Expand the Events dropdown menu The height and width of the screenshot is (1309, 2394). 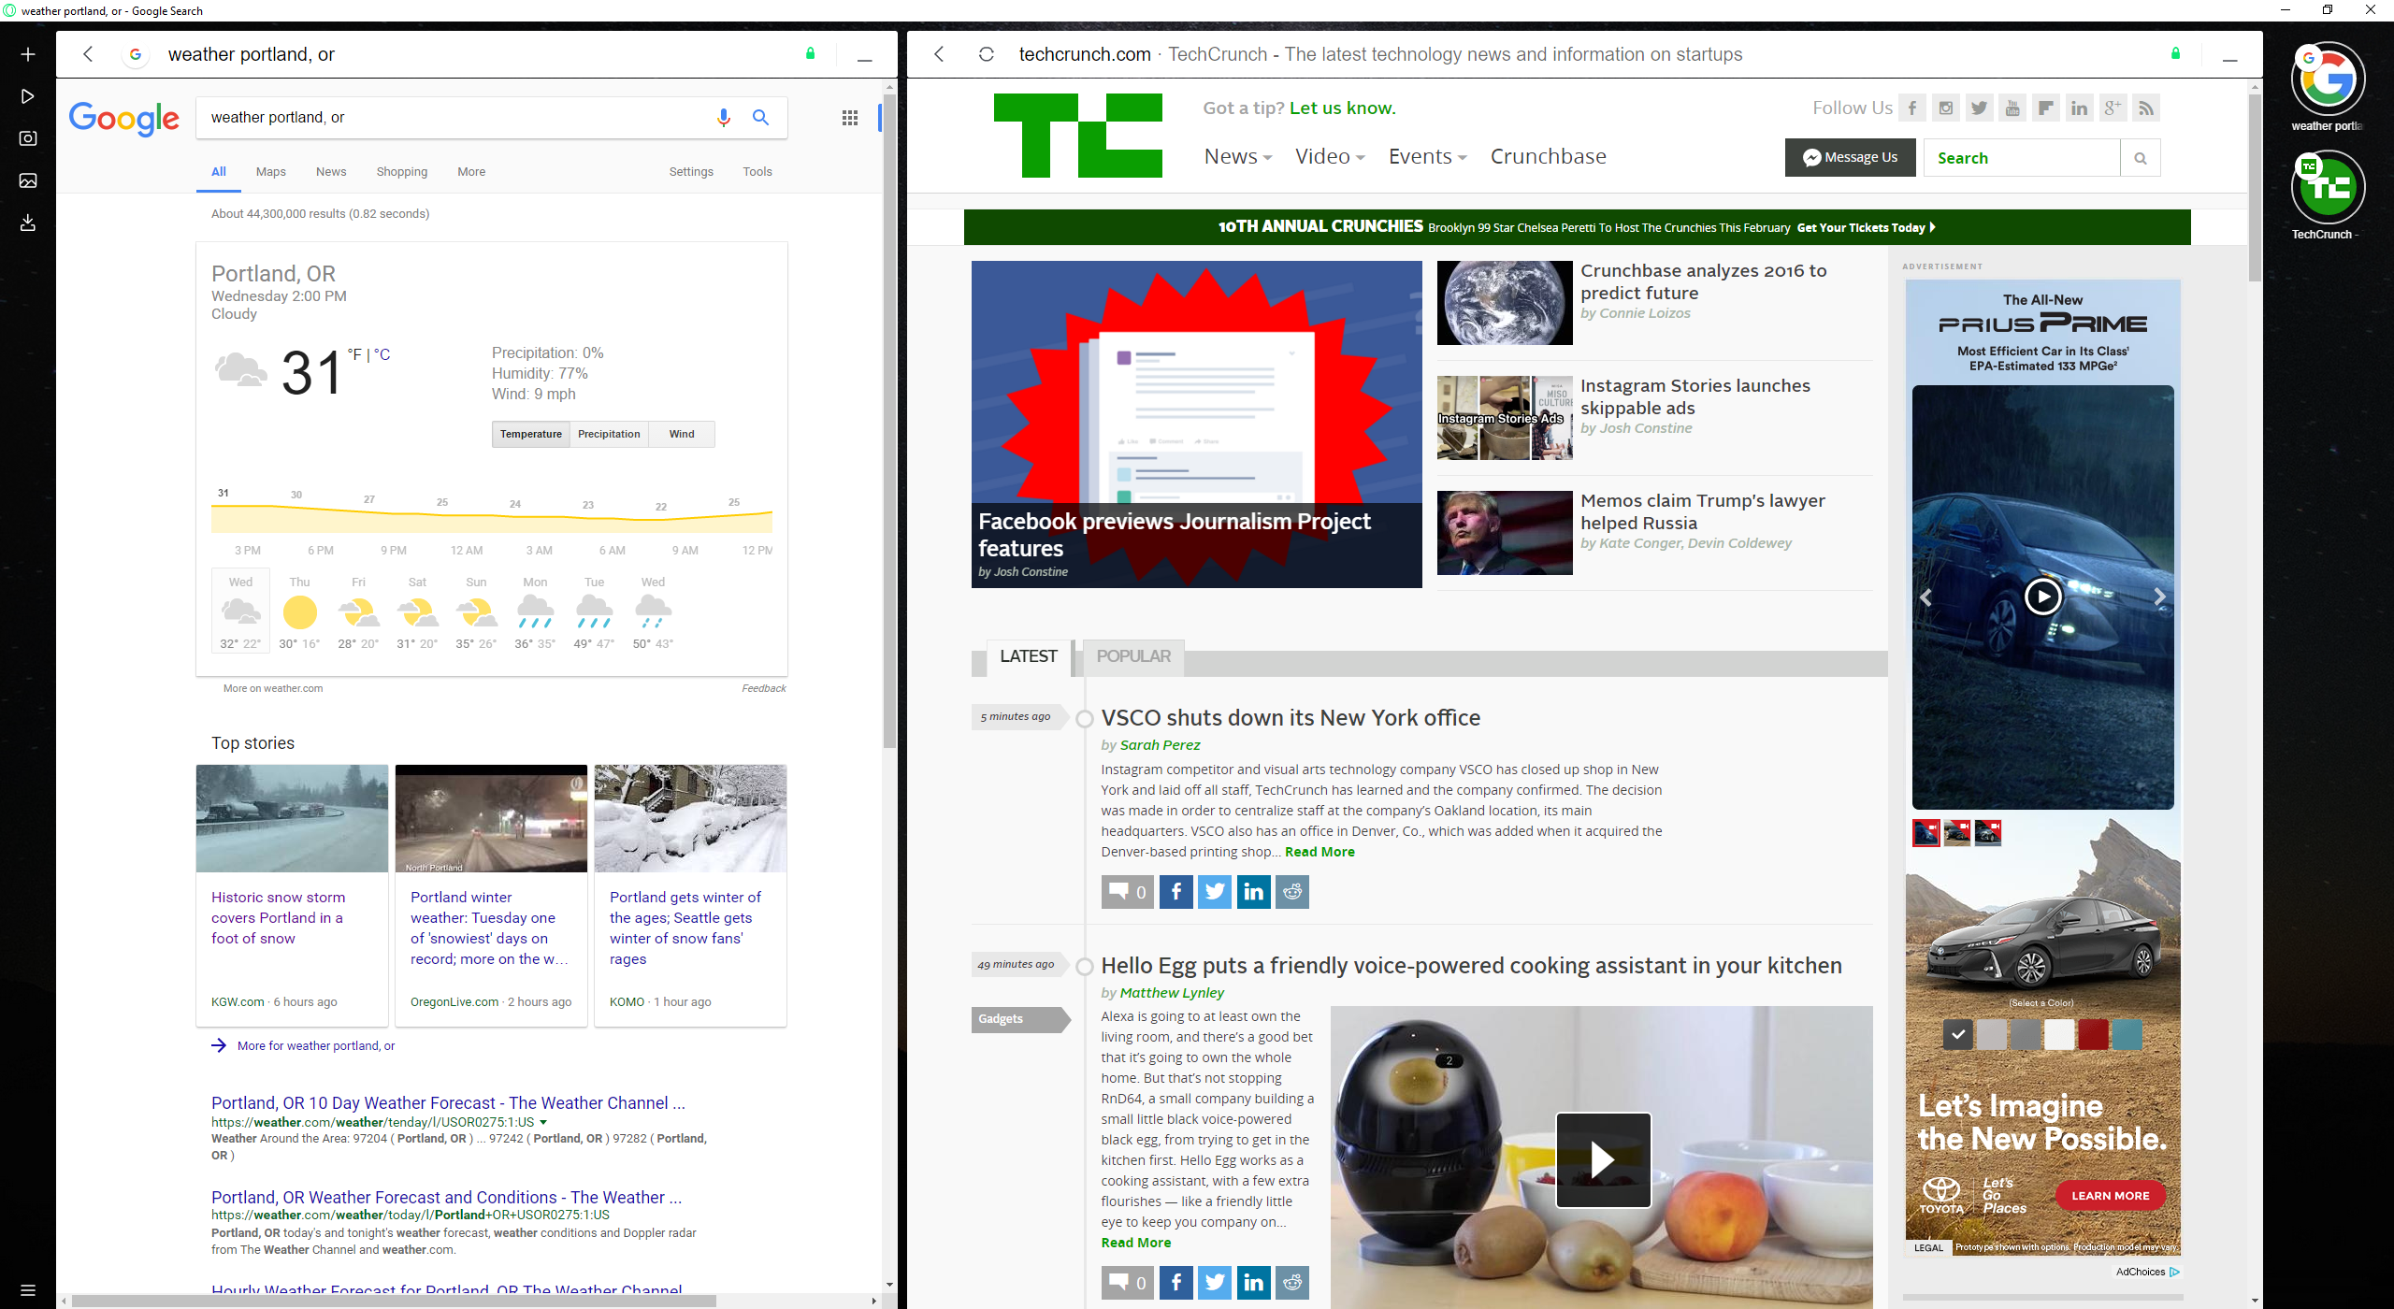tap(1426, 157)
